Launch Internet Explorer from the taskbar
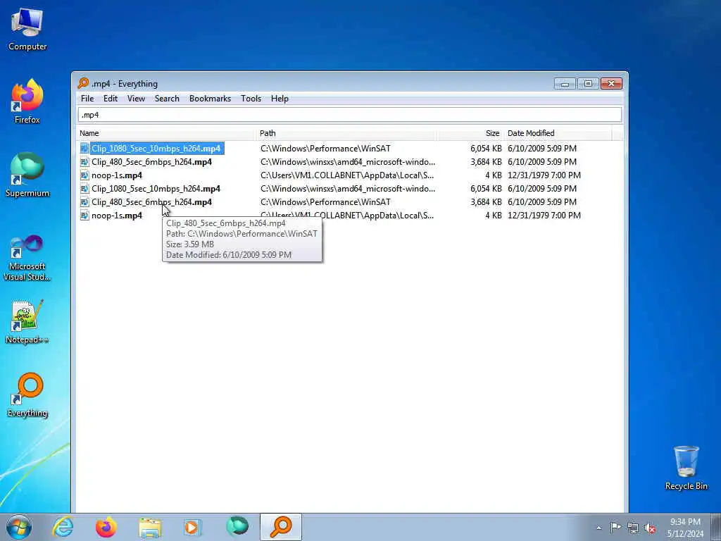This screenshot has width=721, height=541. click(x=63, y=527)
